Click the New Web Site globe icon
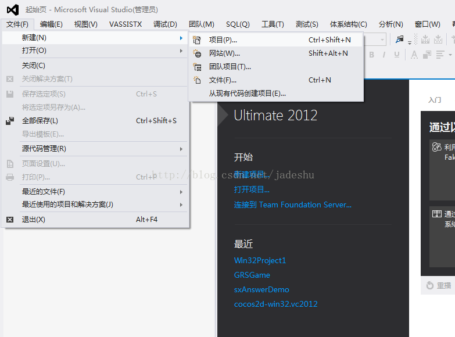The width and height of the screenshot is (455, 337). [x=197, y=53]
